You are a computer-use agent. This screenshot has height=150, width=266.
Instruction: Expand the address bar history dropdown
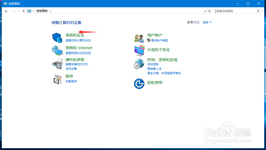205,11
